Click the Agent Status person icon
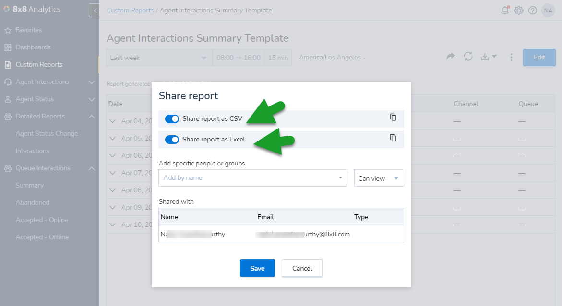 8,99
